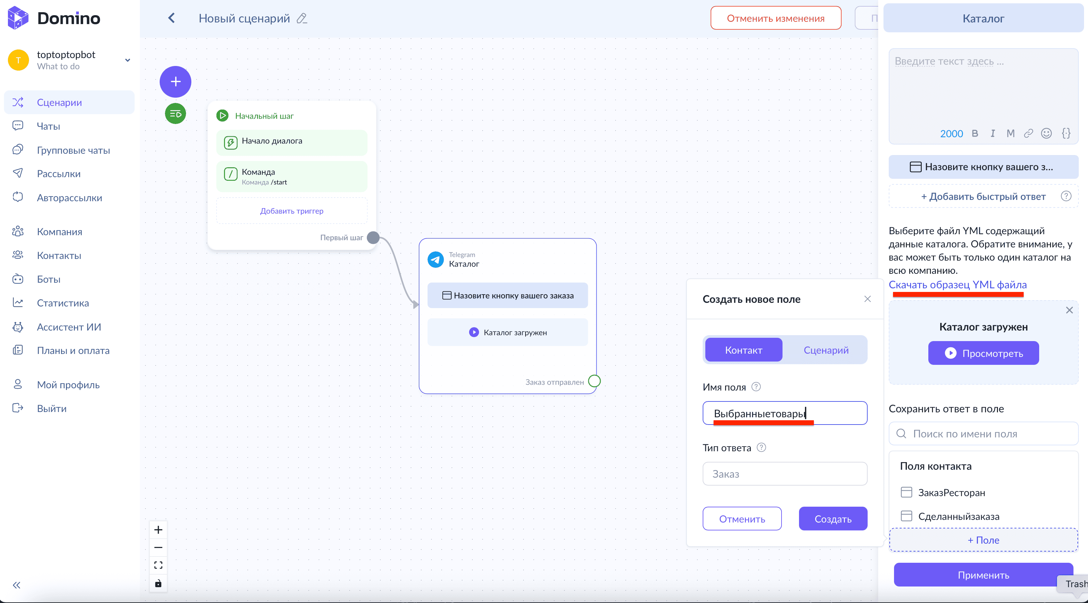Click the Статистика chart icon

[18, 303]
